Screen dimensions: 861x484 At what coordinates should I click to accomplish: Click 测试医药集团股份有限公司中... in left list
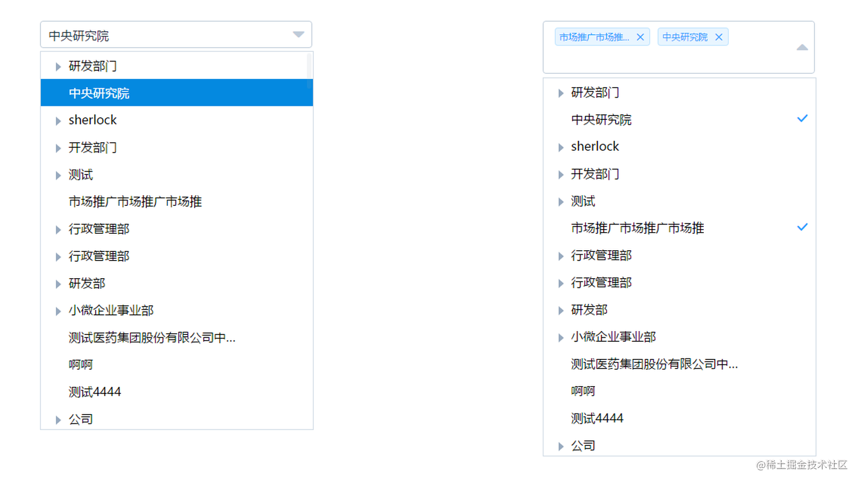(x=151, y=337)
